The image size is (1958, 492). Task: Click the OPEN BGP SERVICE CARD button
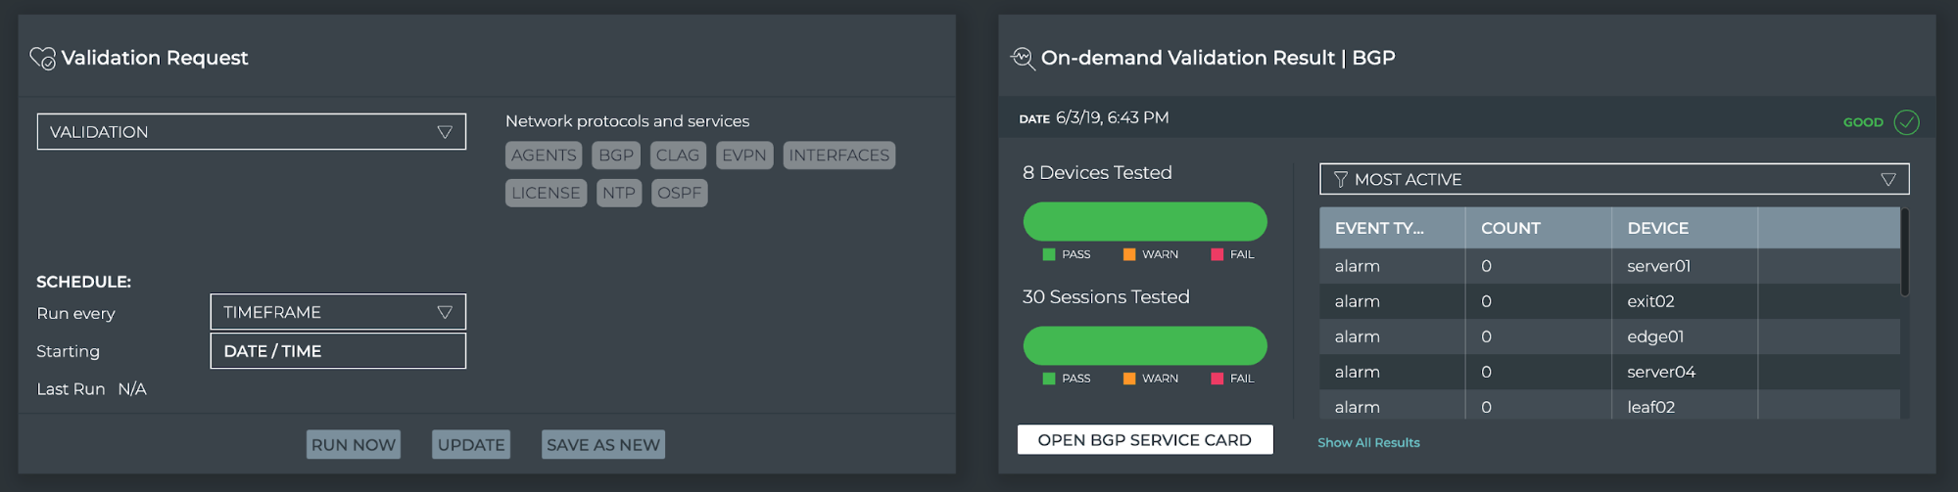(x=1144, y=440)
